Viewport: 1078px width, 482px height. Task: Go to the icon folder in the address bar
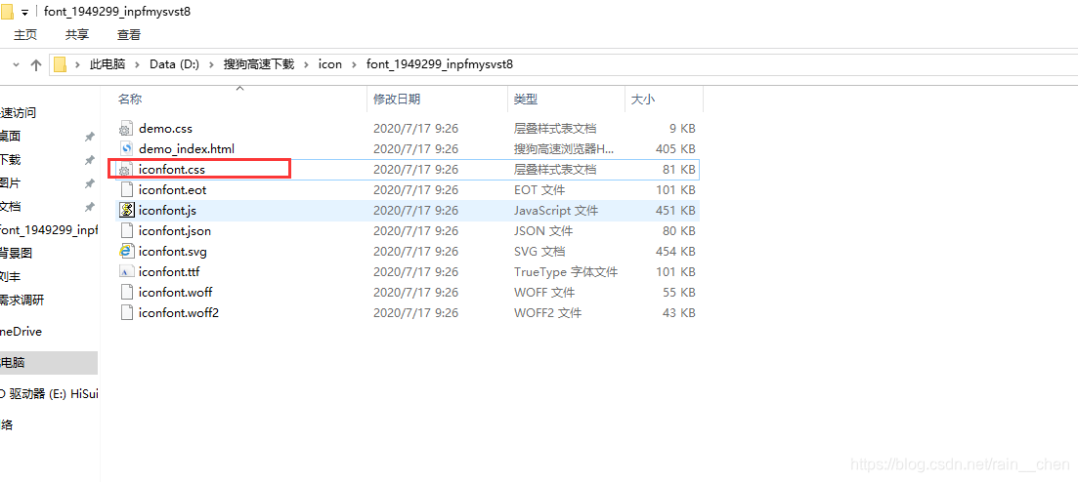[x=330, y=64]
